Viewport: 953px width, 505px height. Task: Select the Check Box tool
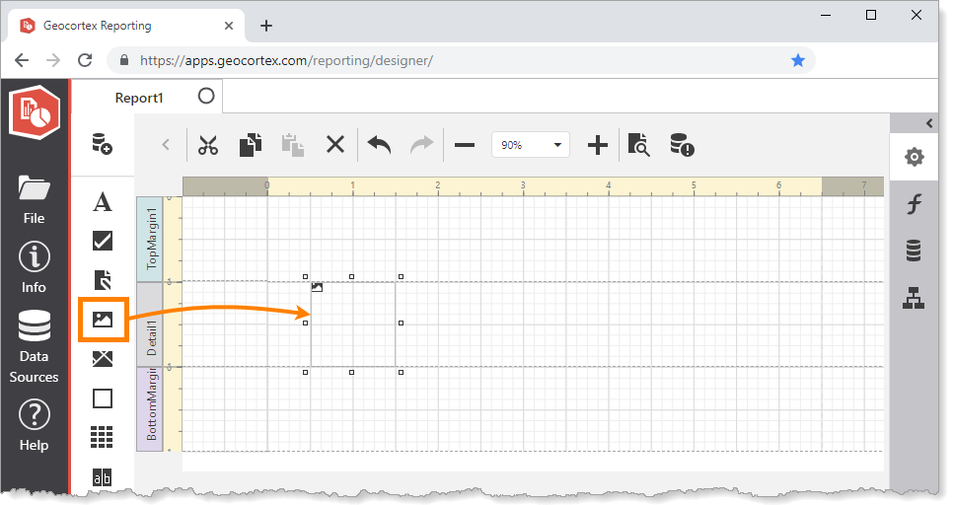(103, 241)
